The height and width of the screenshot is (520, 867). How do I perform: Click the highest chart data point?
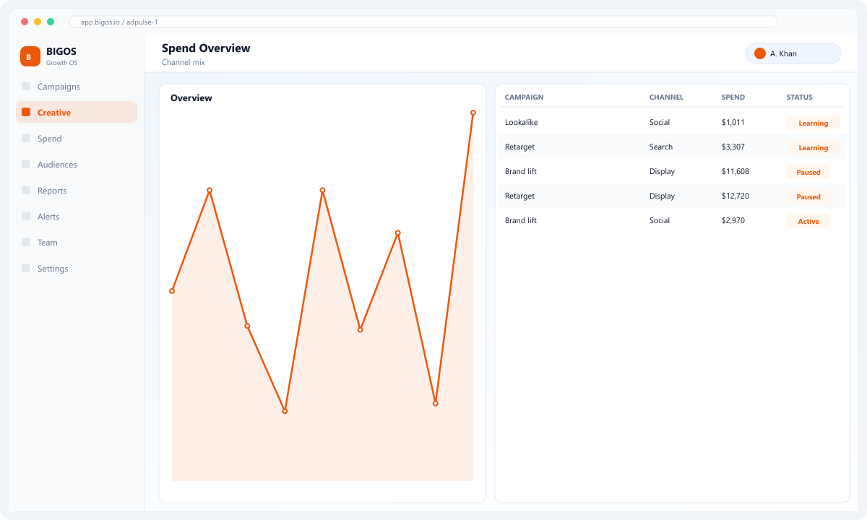(473, 113)
